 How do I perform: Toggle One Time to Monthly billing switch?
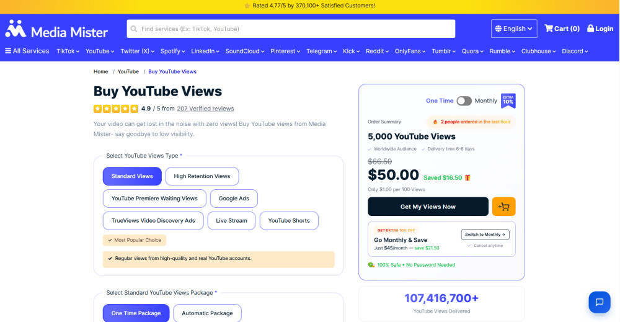click(x=464, y=101)
